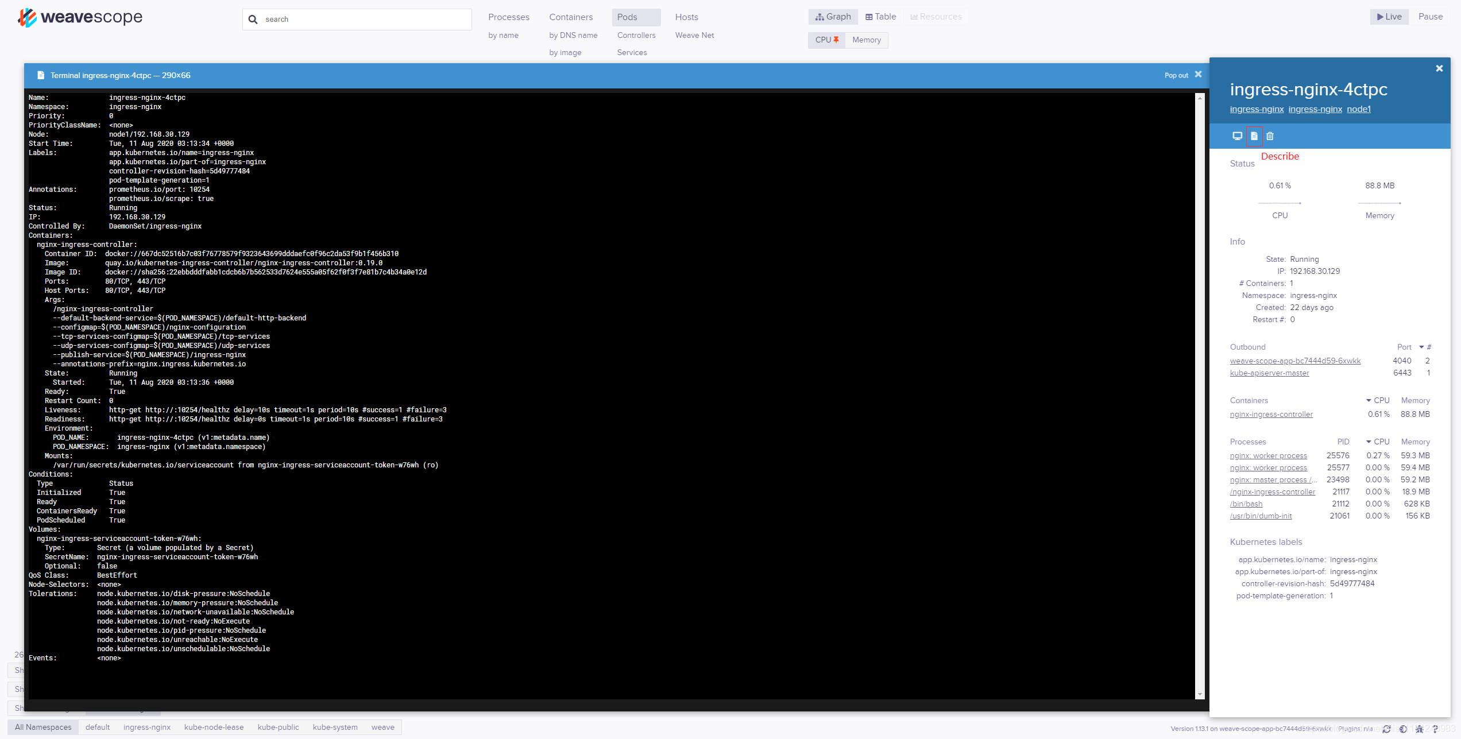Screen dimensions: 1461x739
Task: Switch metric to Memory
Action: point(866,40)
